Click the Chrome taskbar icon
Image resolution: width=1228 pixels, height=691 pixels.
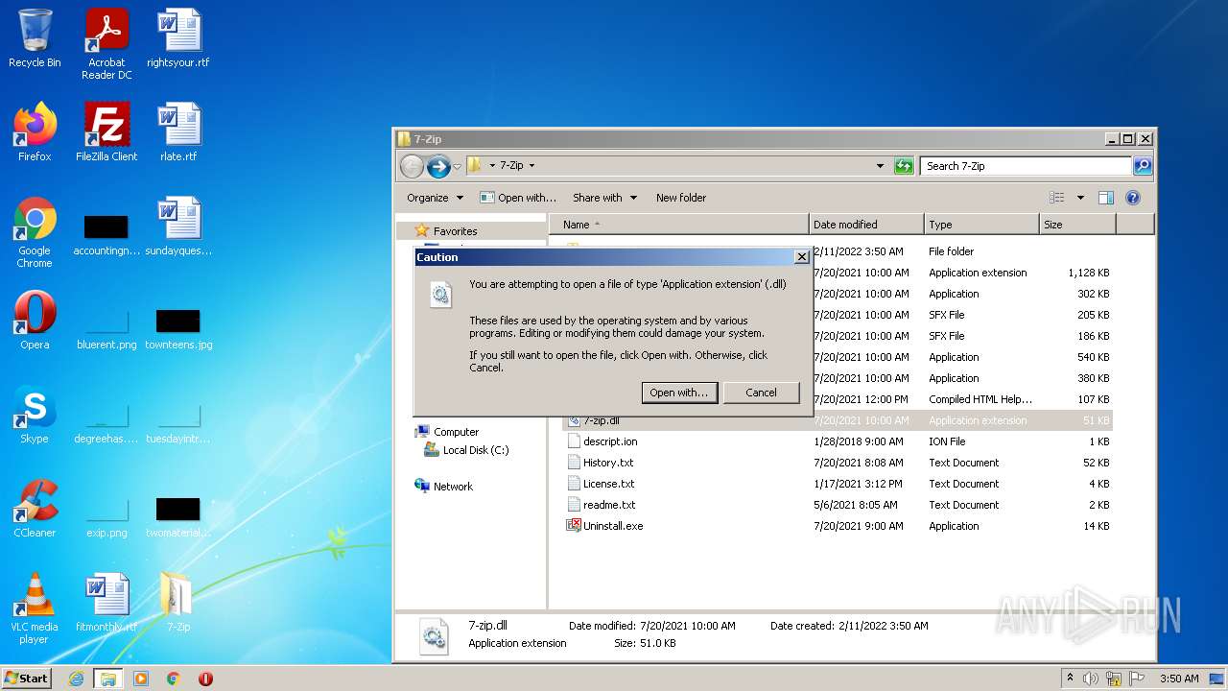(x=174, y=679)
